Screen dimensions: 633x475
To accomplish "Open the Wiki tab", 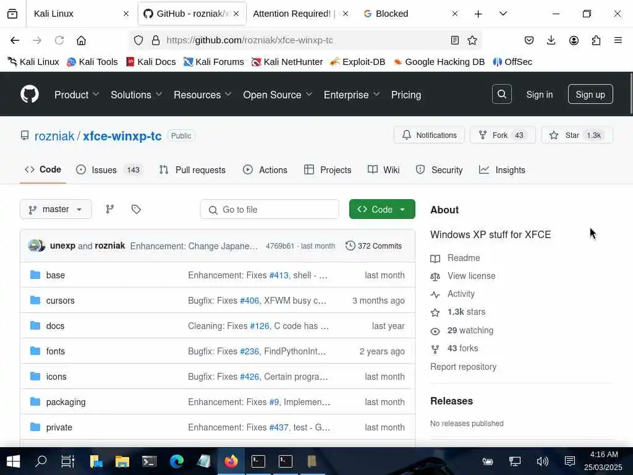I will coord(383,170).
